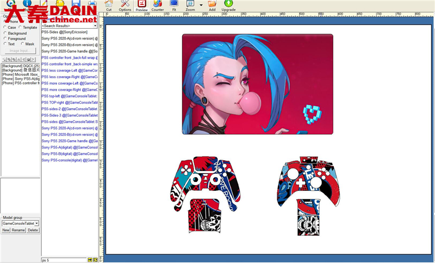Click the Image Input button

click(x=20, y=51)
